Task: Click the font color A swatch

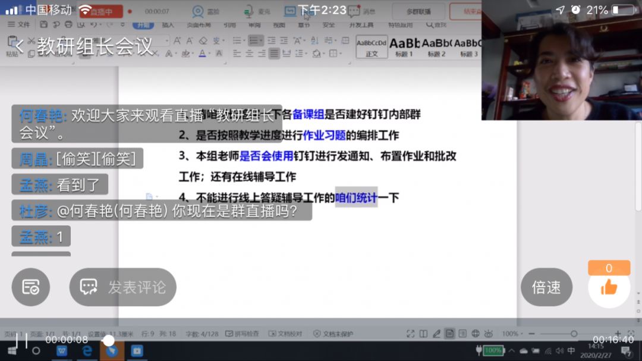Action: click(x=202, y=54)
